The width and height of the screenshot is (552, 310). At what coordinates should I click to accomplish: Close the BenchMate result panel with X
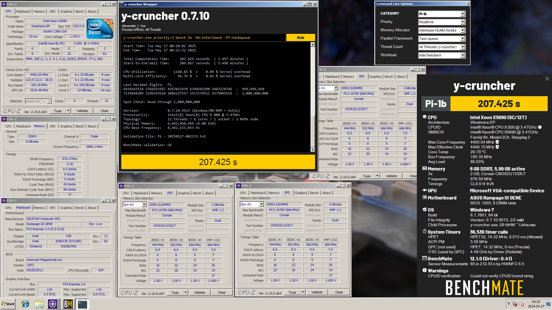pos(547,78)
